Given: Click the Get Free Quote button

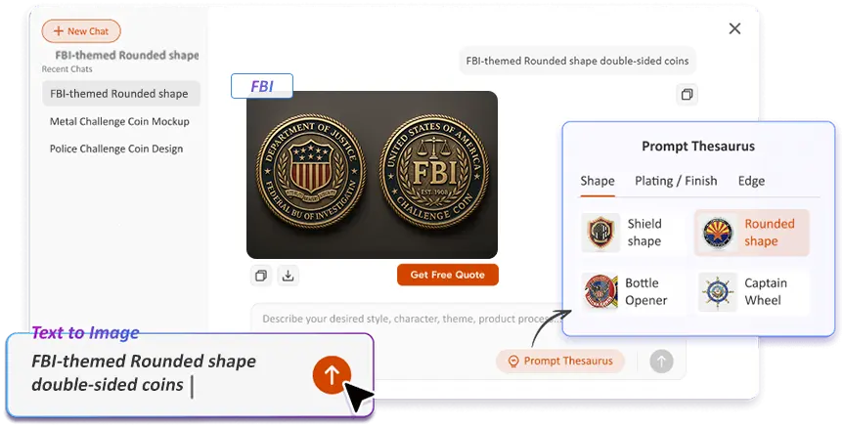Looking at the screenshot, I should 448,275.
